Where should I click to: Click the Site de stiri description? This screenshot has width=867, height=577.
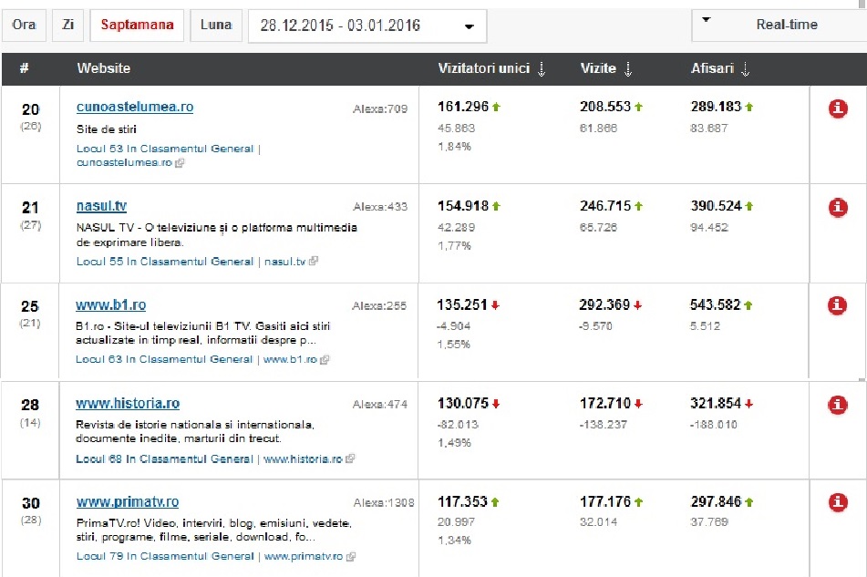coord(107,129)
